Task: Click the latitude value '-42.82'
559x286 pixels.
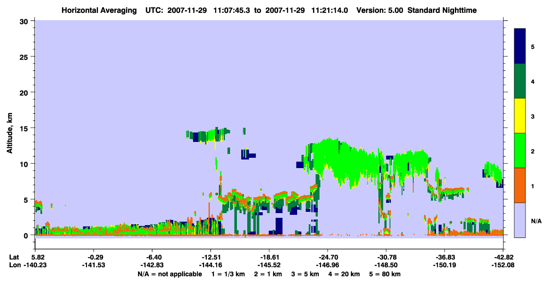Action: pos(503,257)
